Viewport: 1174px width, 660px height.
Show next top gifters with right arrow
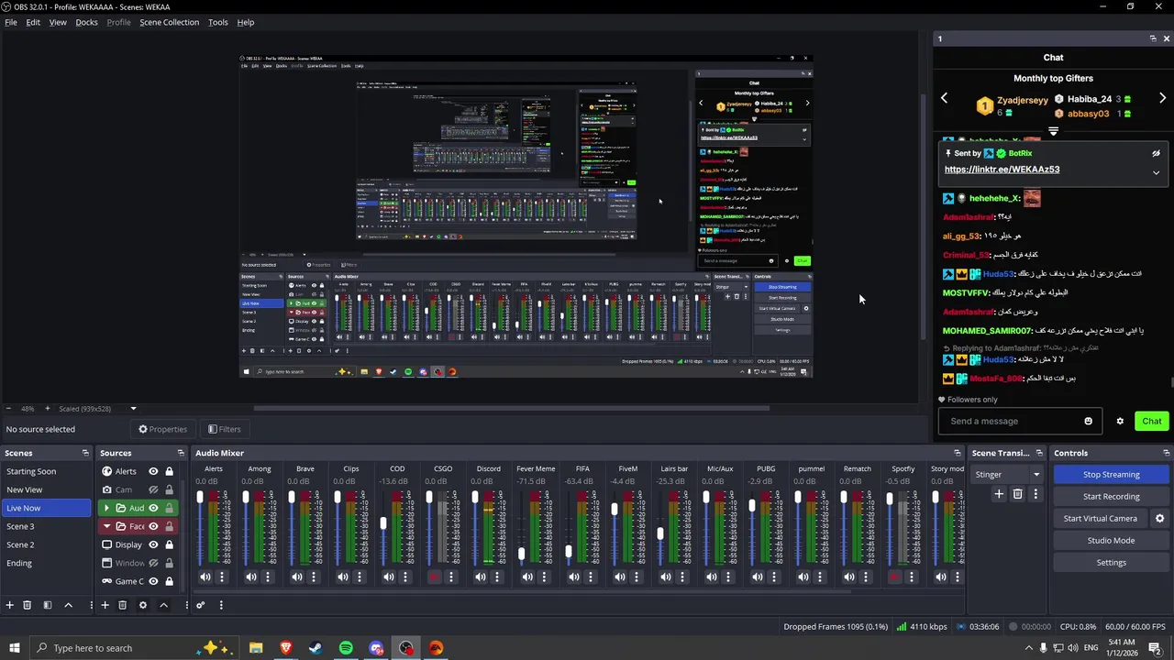click(1162, 98)
